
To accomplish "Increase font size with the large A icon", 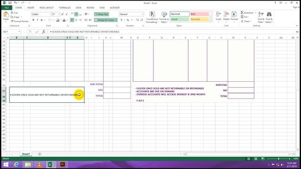I will 63,14.
